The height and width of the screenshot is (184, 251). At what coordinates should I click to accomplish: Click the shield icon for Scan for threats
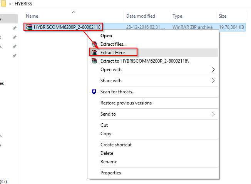tap(94, 92)
